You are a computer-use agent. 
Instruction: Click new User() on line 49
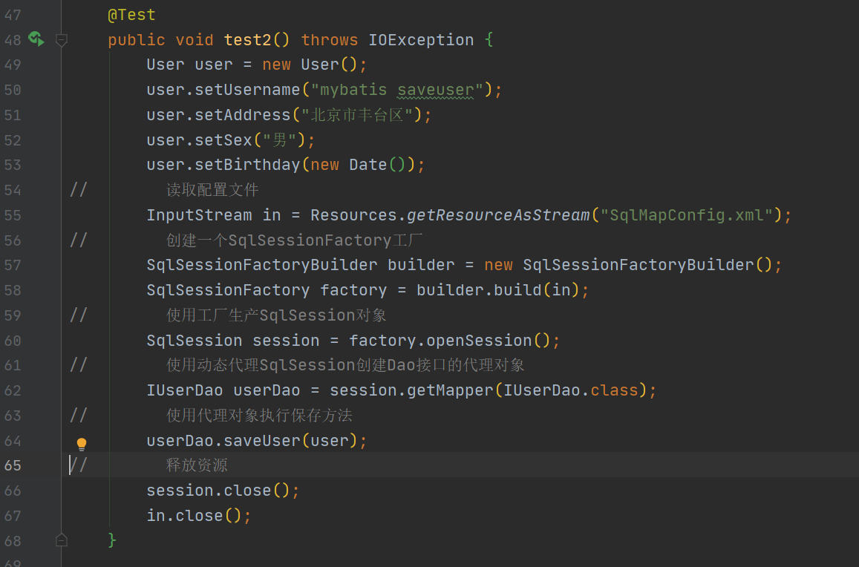click(310, 65)
